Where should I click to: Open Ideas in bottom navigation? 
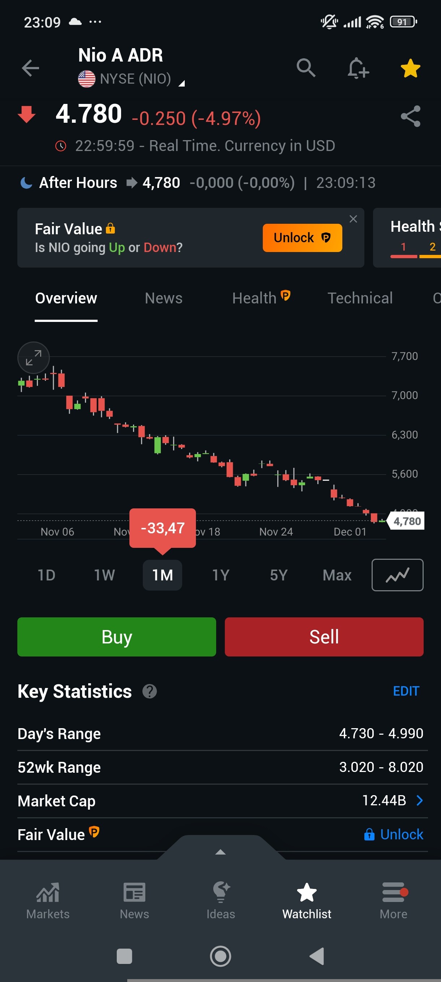(x=221, y=901)
